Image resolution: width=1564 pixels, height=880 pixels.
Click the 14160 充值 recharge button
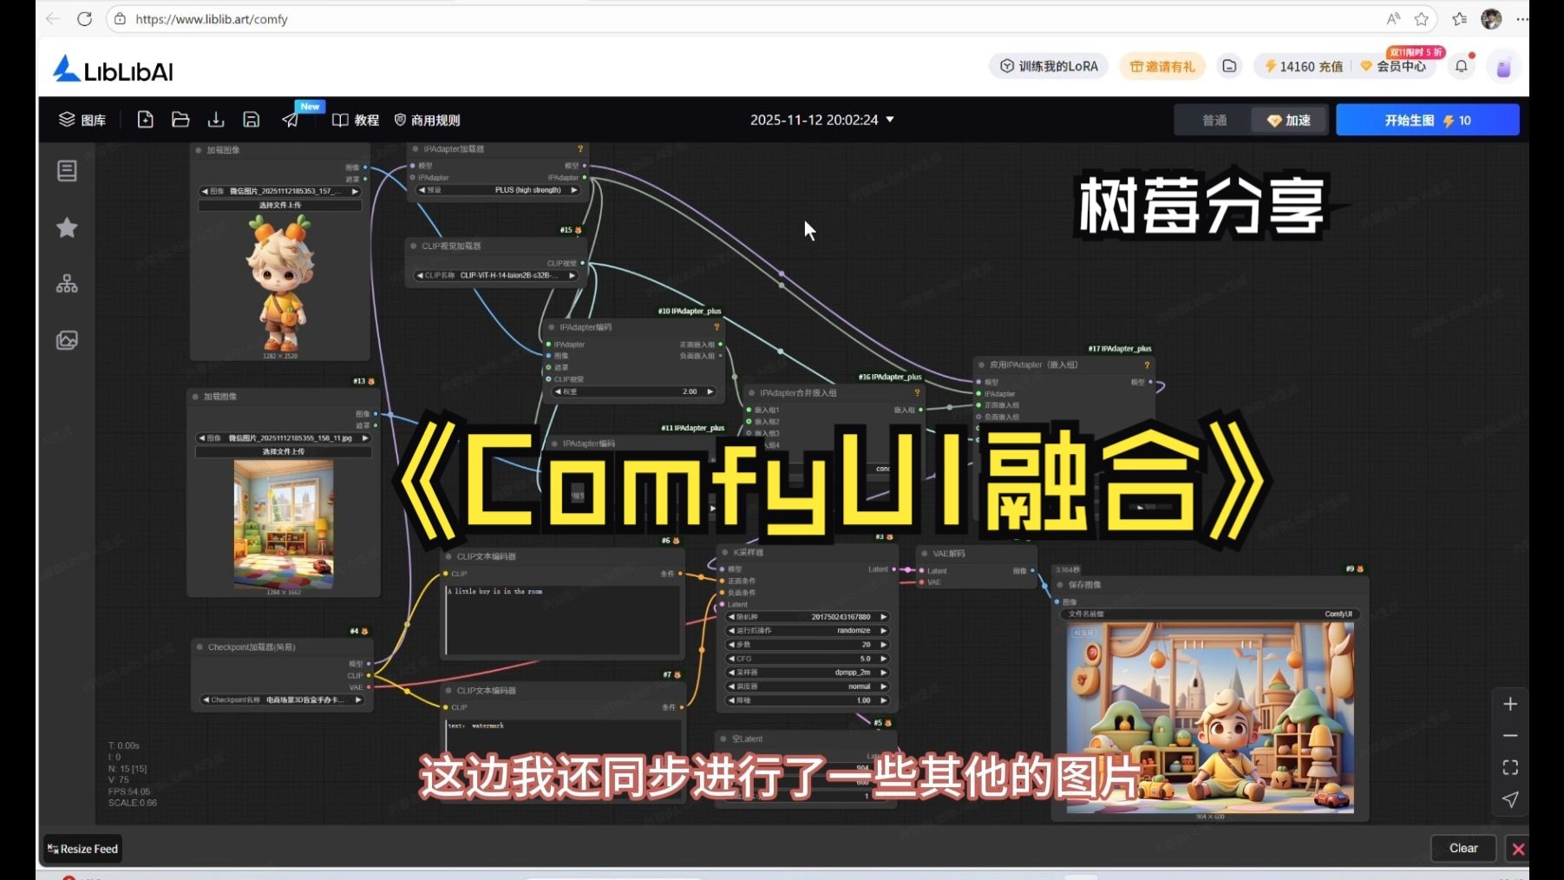pos(1303,66)
